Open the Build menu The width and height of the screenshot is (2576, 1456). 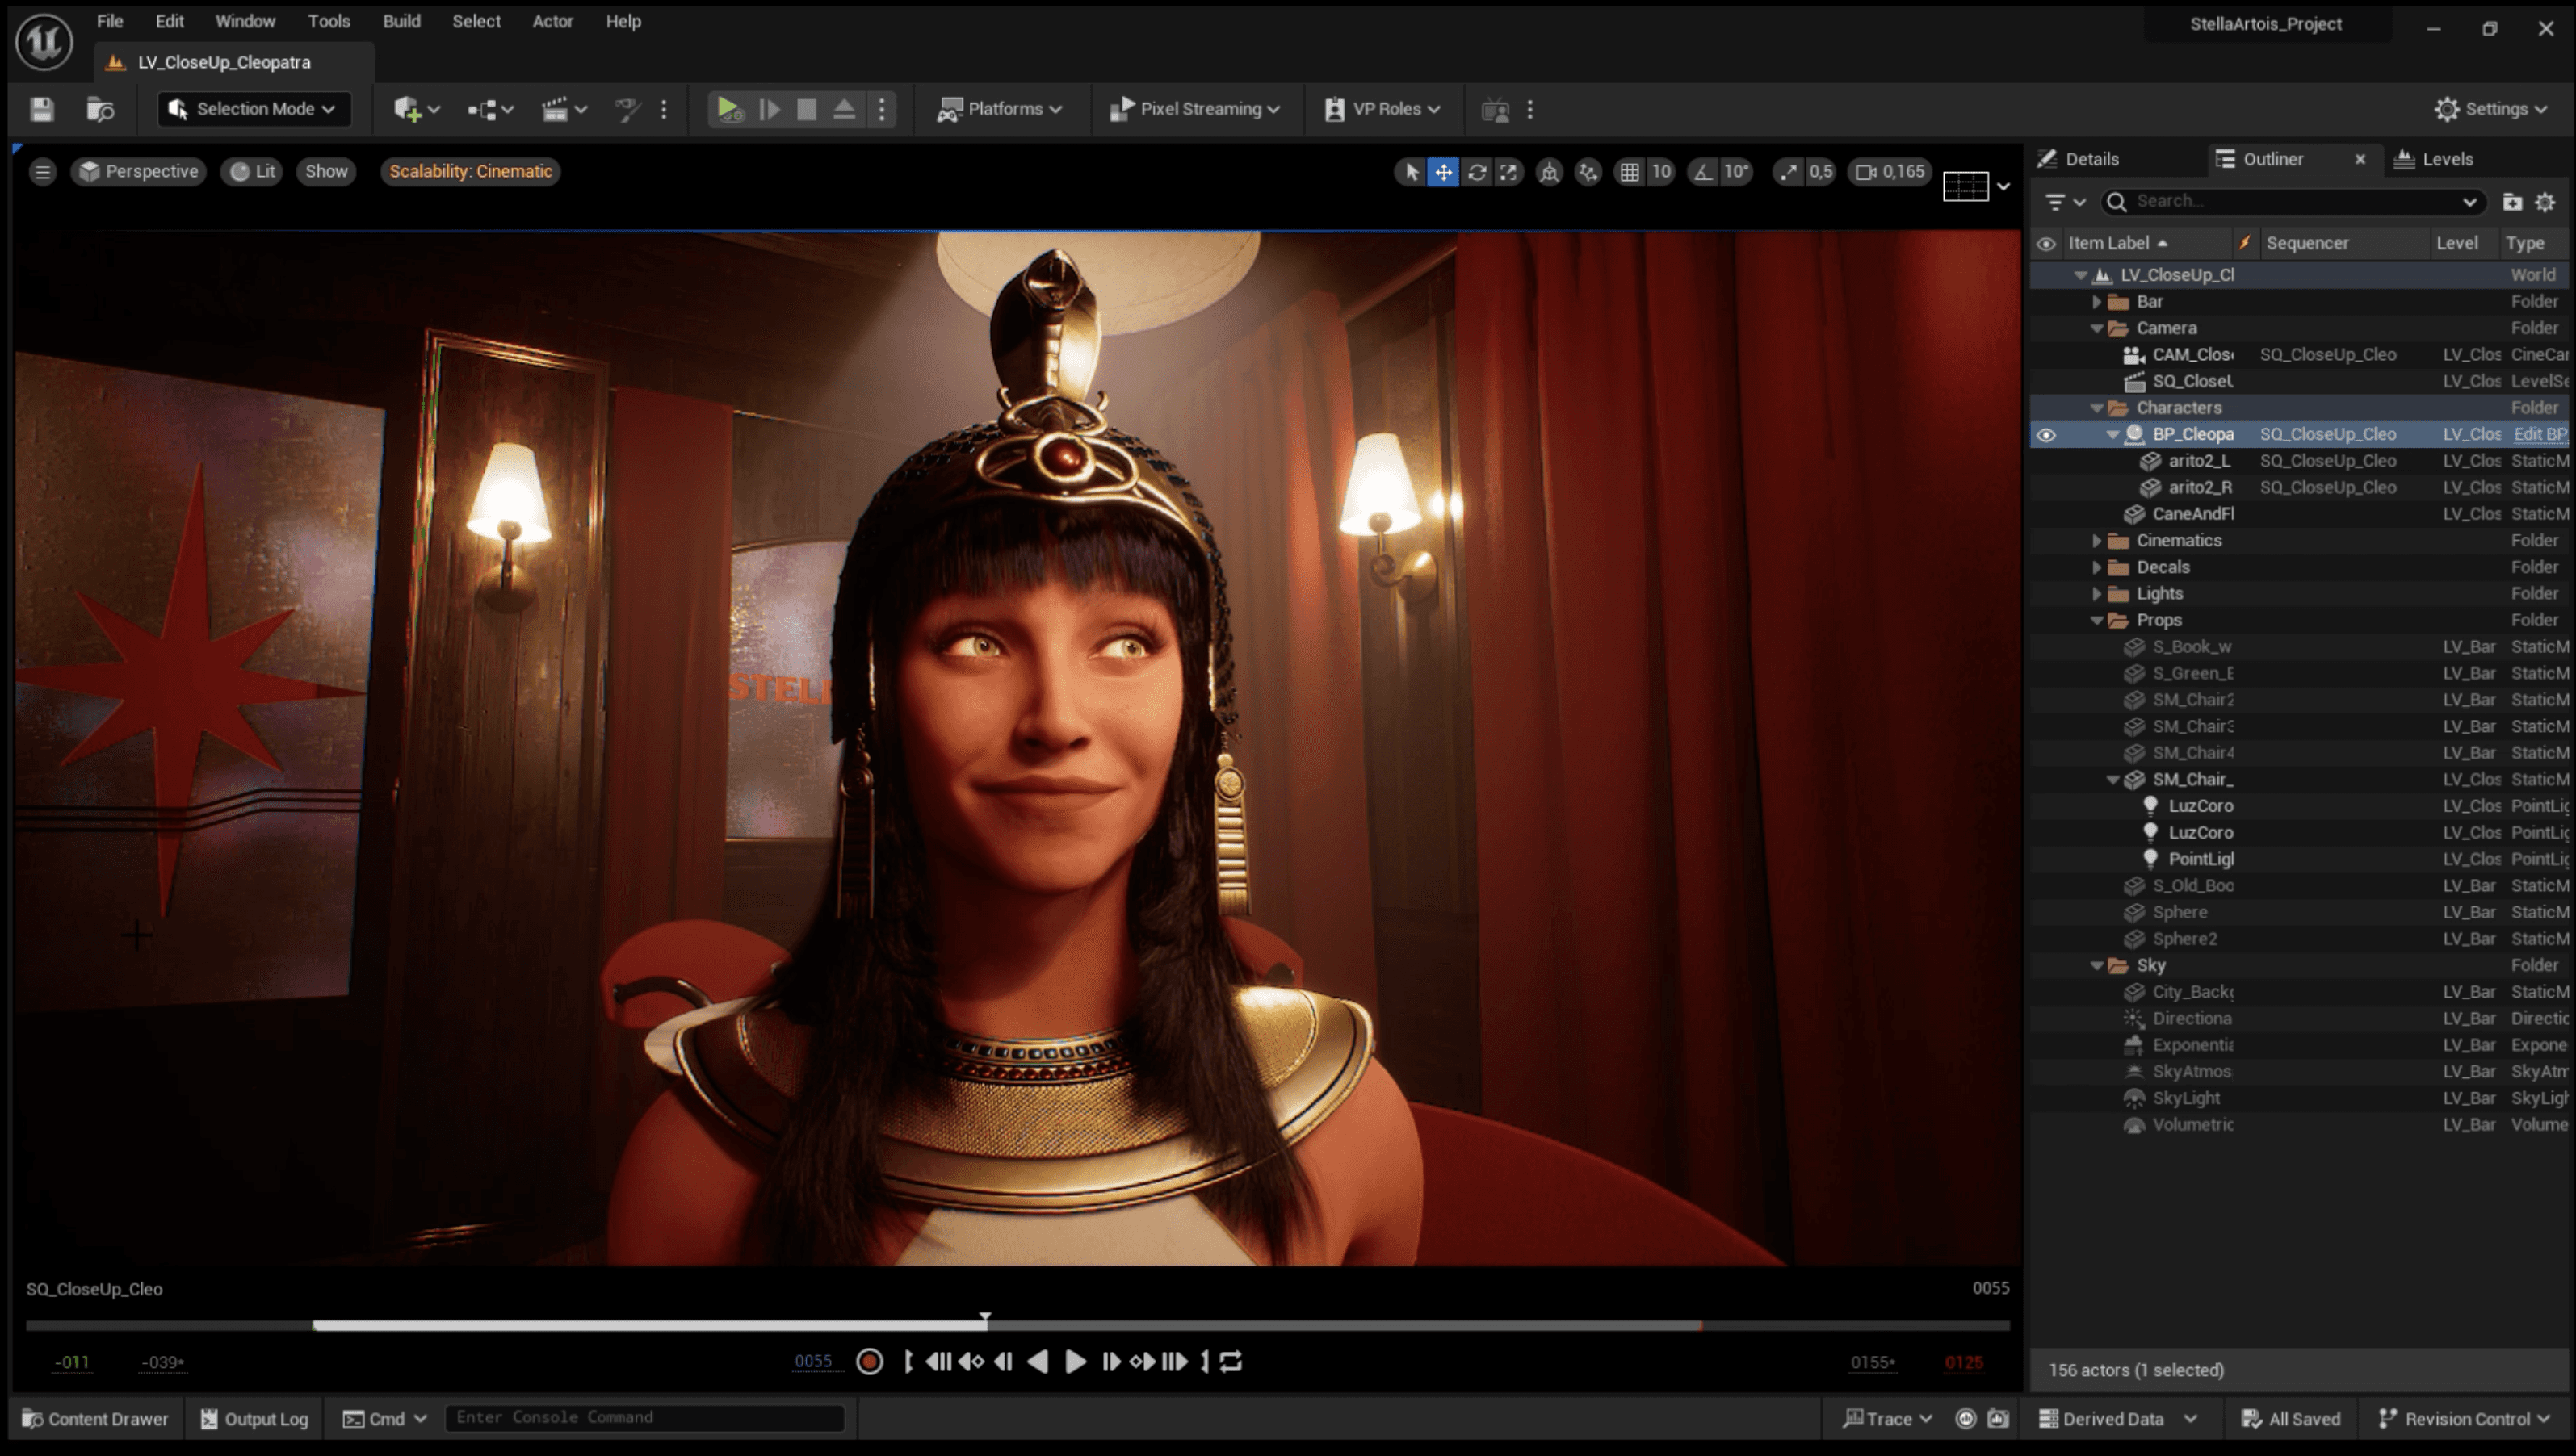(401, 21)
